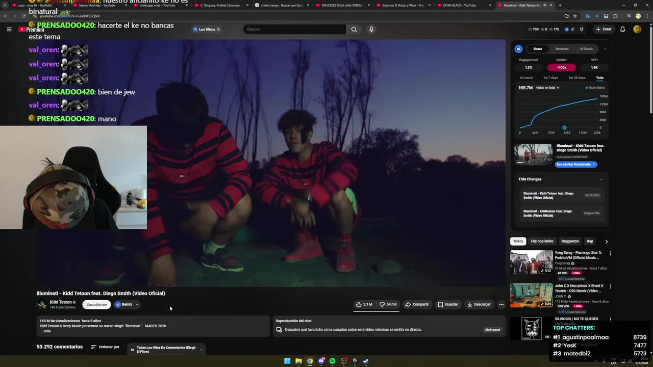This screenshot has height=367, width=653.
Task: Switch to the DORA BLACK browser tab
Action: [x=464, y=5]
